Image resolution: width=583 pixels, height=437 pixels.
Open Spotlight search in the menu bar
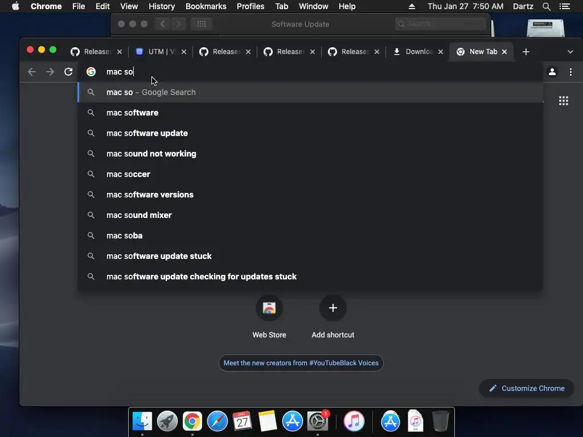coord(546,6)
